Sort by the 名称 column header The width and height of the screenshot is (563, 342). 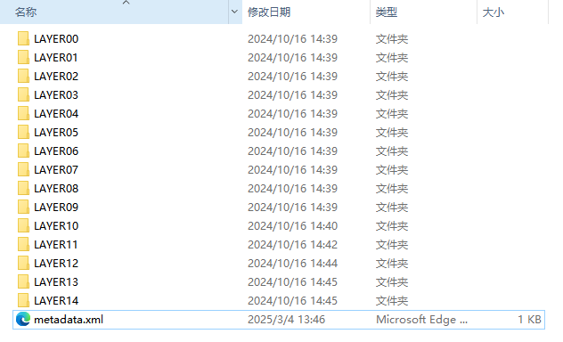pos(114,12)
